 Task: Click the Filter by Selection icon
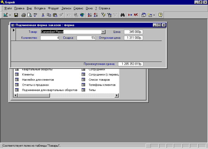point(103,15)
